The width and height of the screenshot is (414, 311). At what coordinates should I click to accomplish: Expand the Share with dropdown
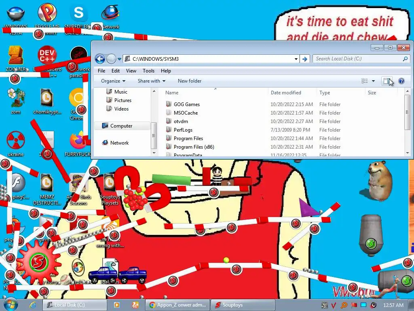click(x=152, y=81)
